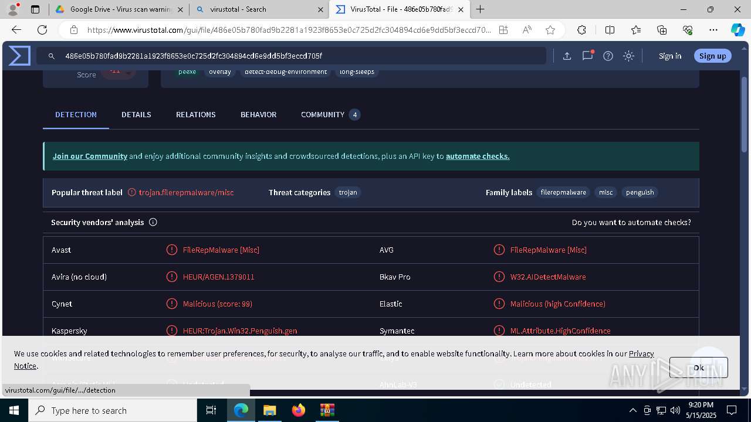Click the penguish family label tag
This screenshot has width=751, height=422.
coord(640,192)
